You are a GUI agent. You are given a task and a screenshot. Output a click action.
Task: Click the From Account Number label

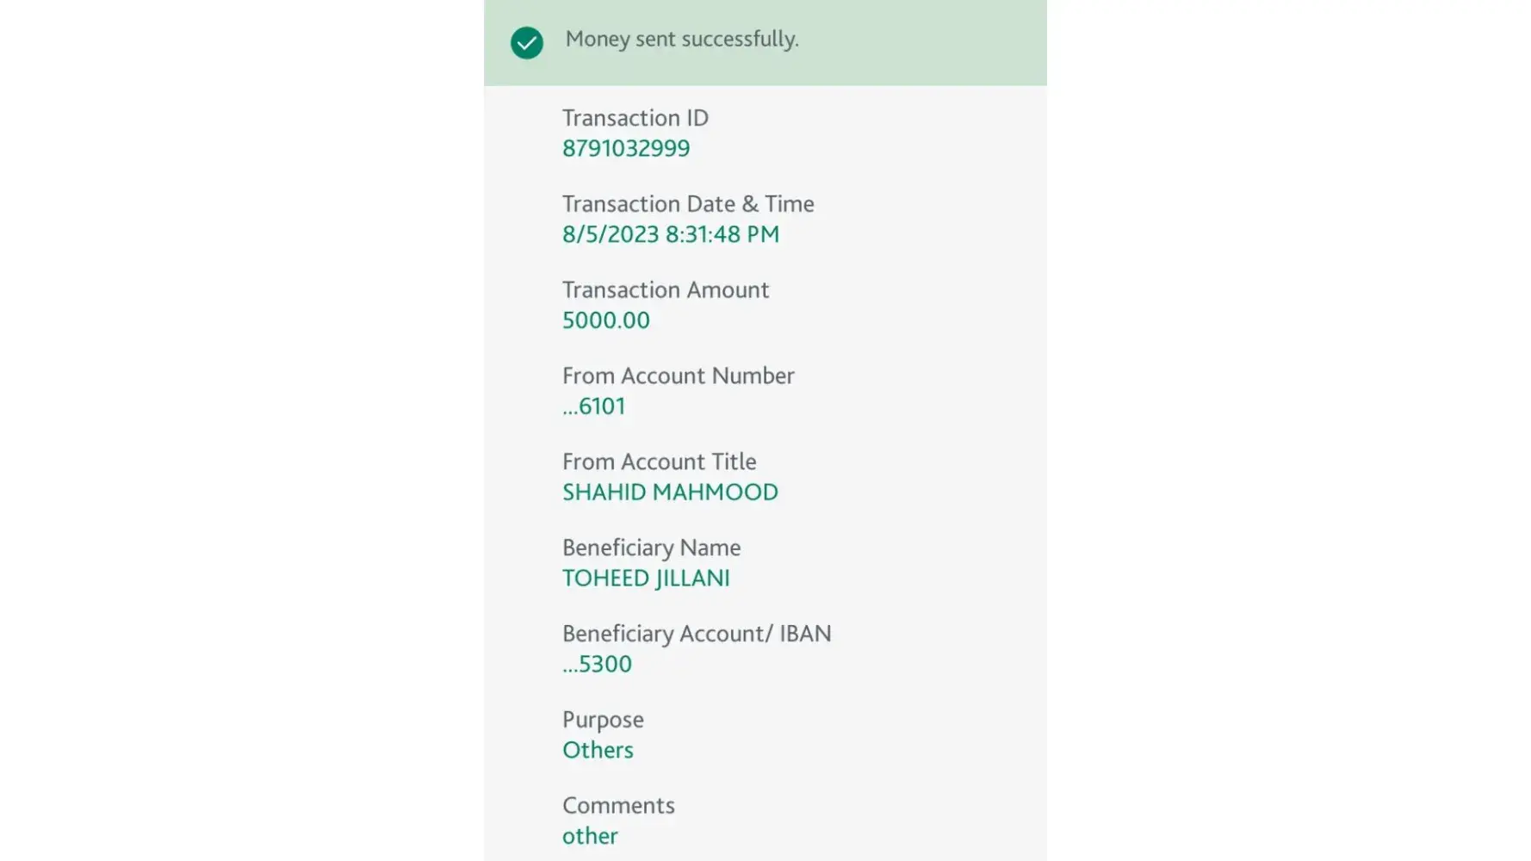click(x=679, y=376)
